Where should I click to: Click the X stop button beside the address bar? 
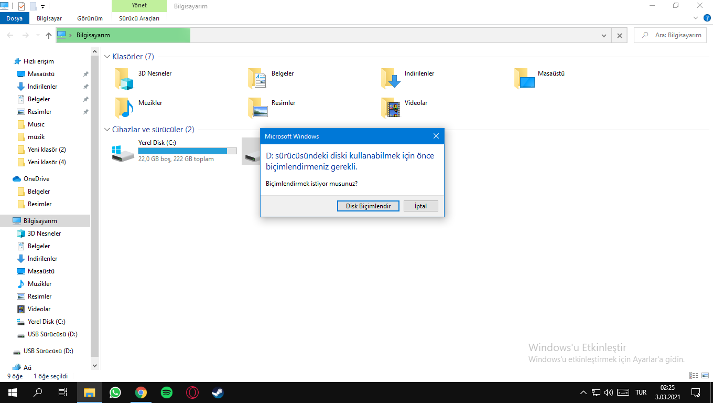(619, 35)
